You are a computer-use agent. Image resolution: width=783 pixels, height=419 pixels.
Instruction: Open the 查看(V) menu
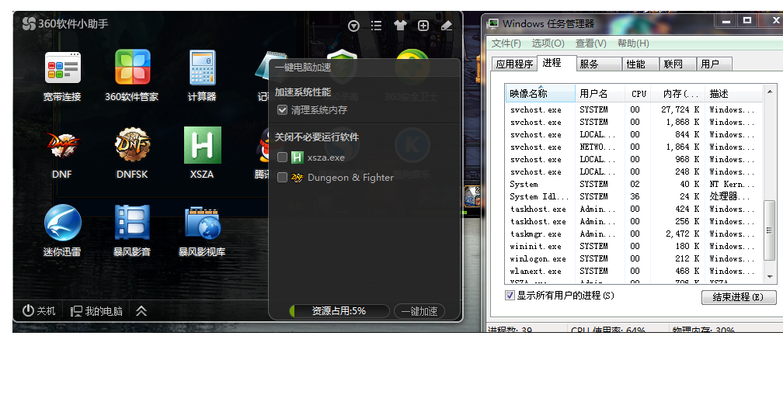pos(590,43)
